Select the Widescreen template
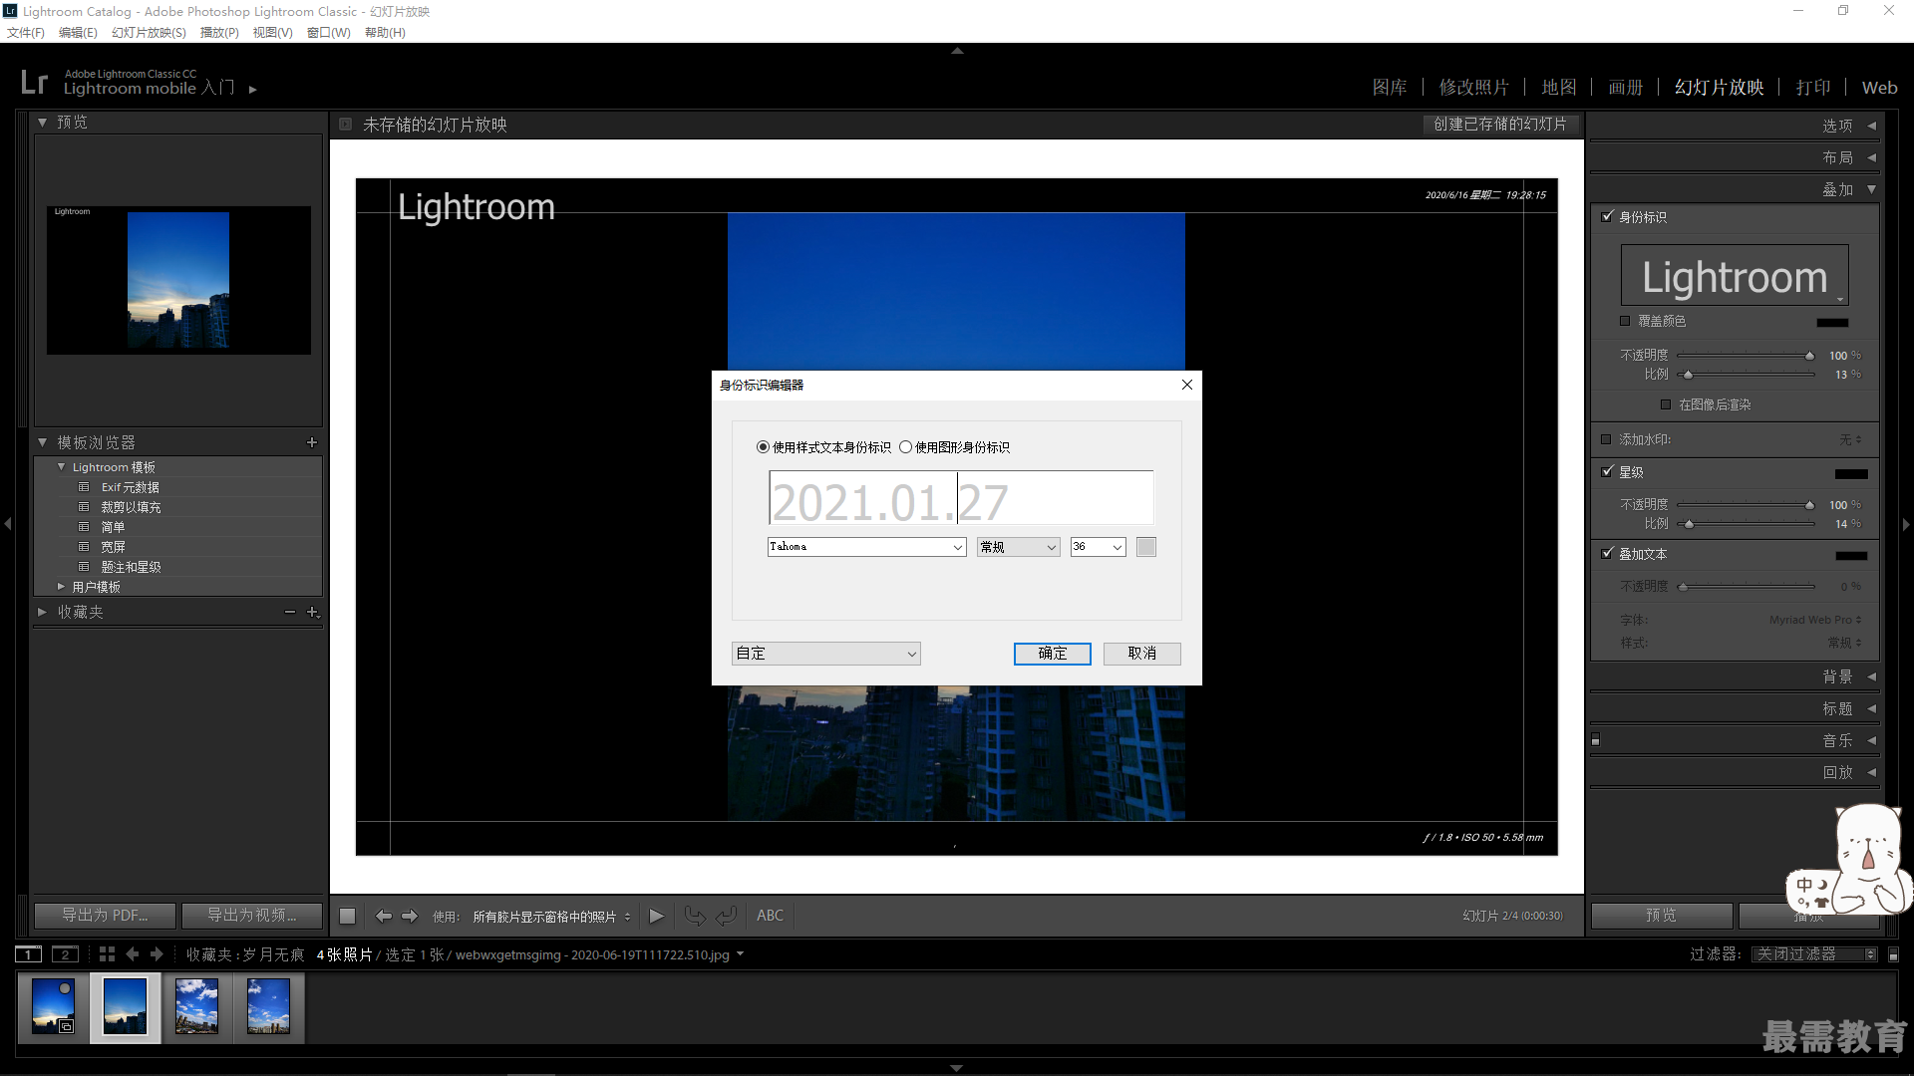 point(113,547)
